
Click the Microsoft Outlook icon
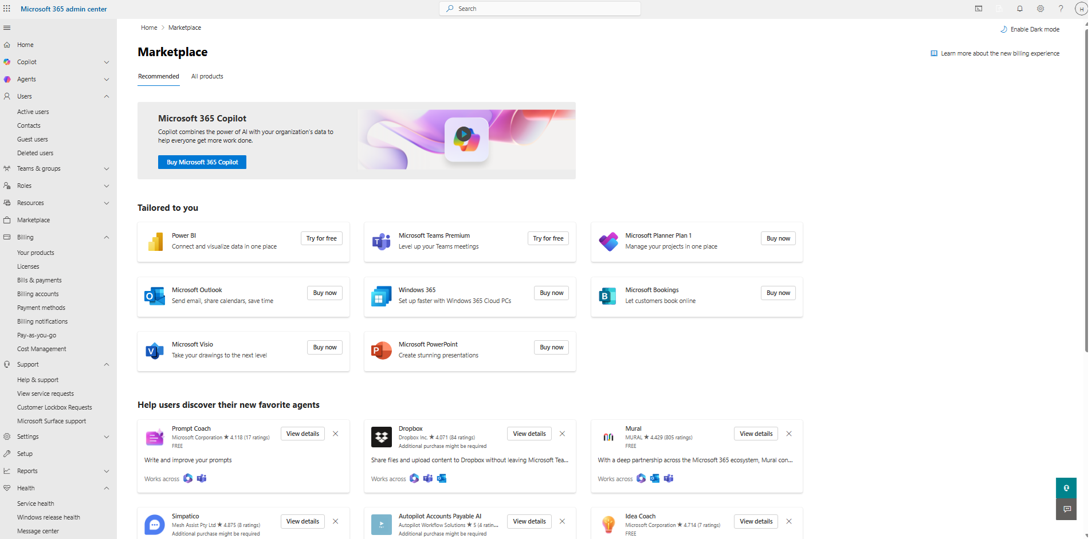pos(155,296)
